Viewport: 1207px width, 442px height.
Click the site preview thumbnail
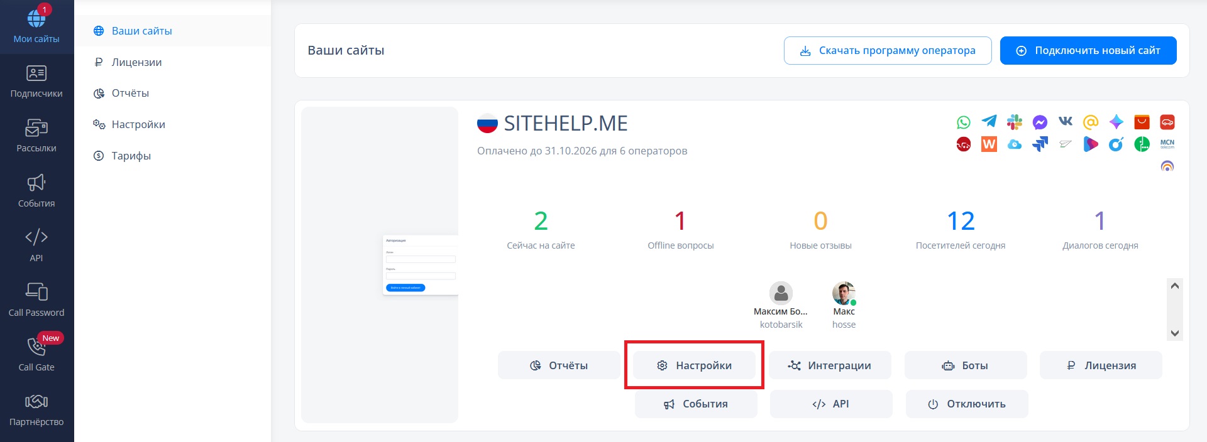pos(380,264)
